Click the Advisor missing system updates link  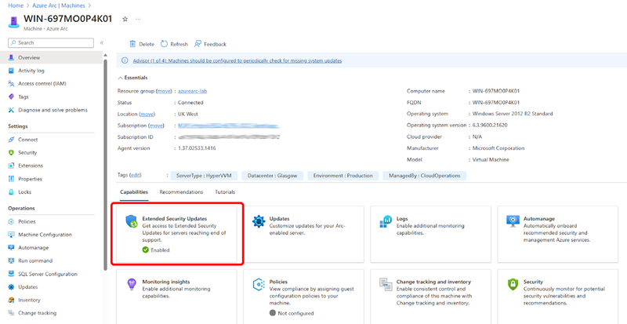click(237, 61)
